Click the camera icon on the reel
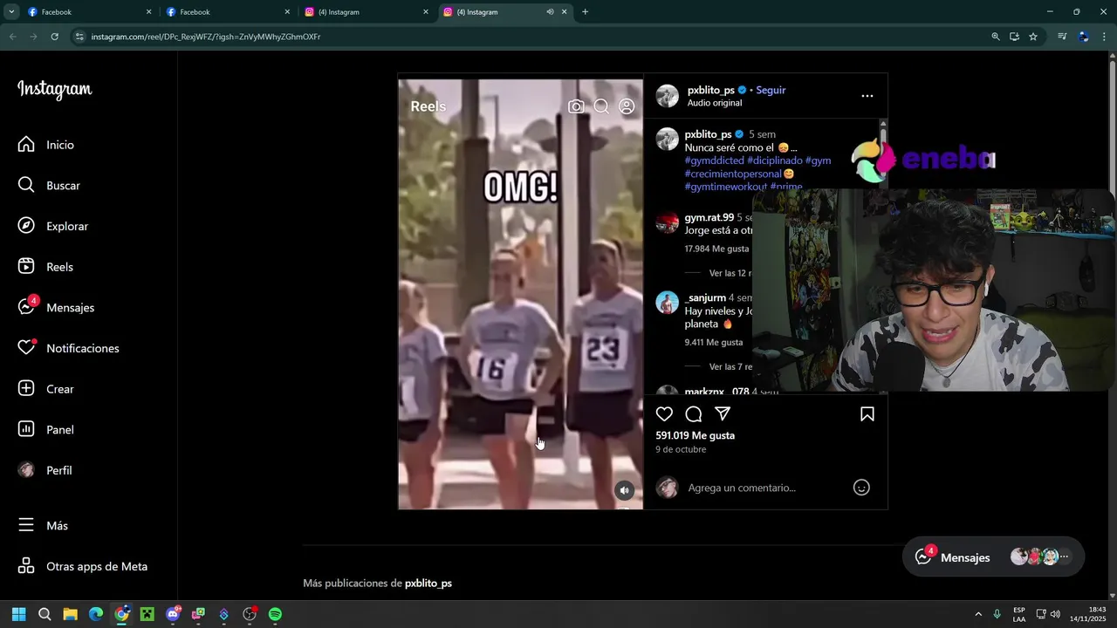 coord(576,106)
